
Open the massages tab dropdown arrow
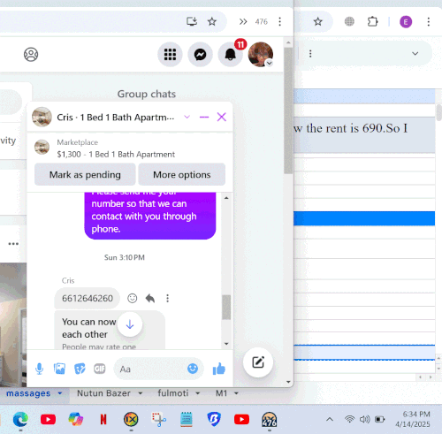pyautogui.click(x=60, y=393)
